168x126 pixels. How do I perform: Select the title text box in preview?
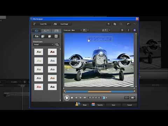point(100,39)
